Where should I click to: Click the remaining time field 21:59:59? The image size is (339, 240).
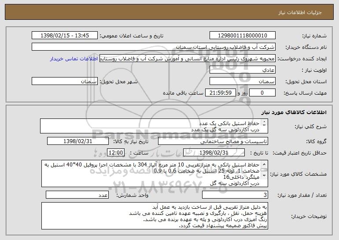pyautogui.click(x=220, y=93)
